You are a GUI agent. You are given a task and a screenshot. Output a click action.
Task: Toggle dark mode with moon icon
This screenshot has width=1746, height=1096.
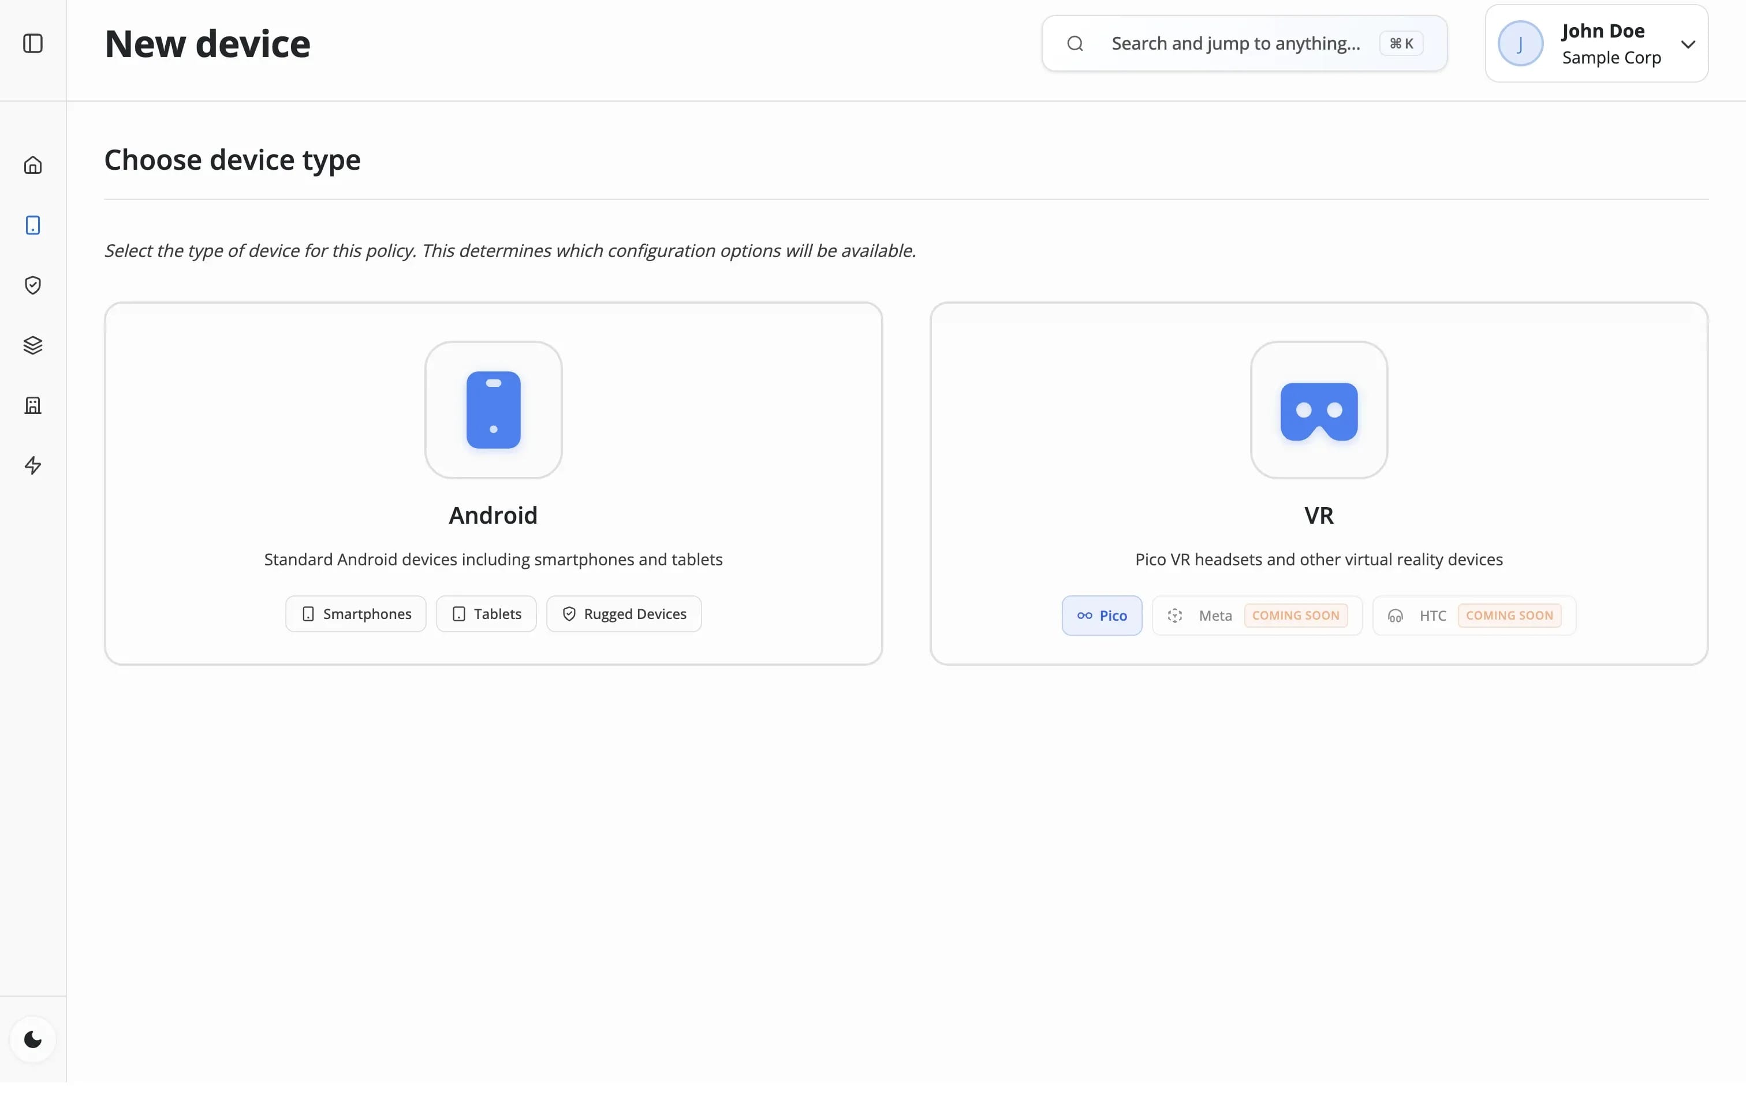pyautogui.click(x=32, y=1039)
